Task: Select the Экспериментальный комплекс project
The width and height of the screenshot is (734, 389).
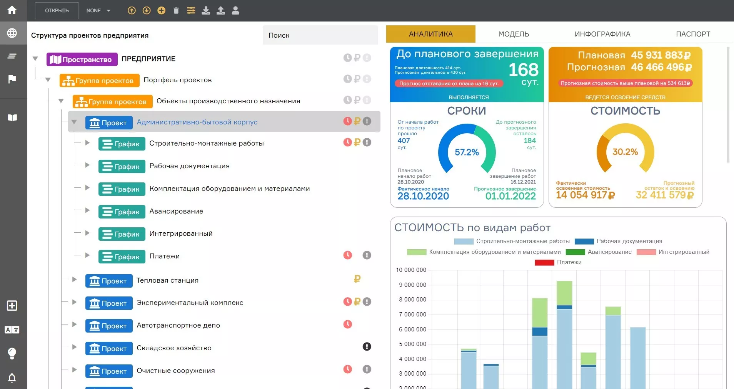Action: (x=190, y=303)
